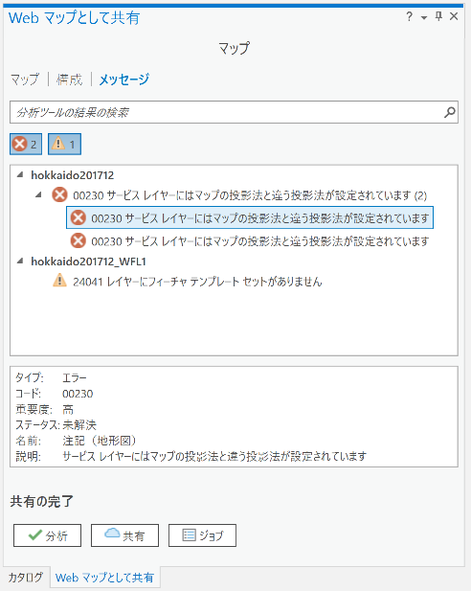Select the highlighted first 00230 error item
This screenshot has width=471, height=591.
click(250, 217)
